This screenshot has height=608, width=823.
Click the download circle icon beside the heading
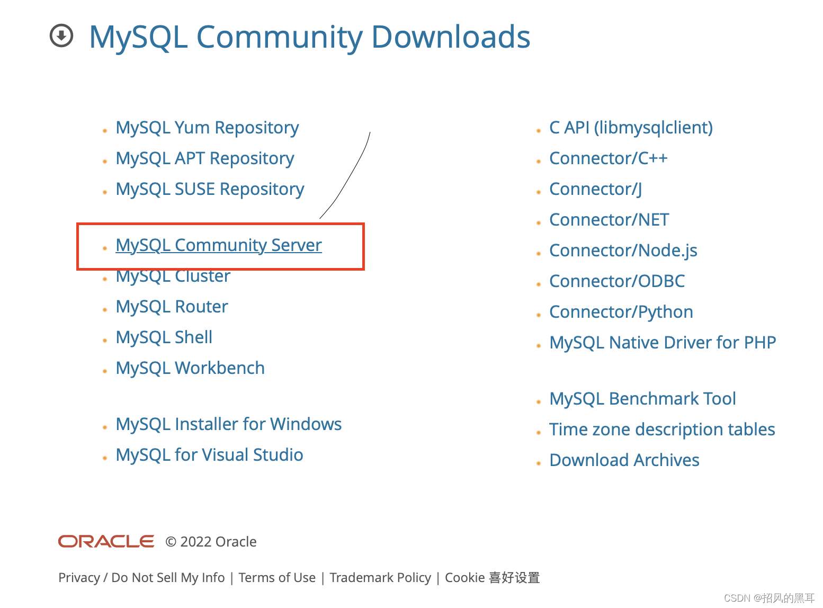tap(61, 35)
